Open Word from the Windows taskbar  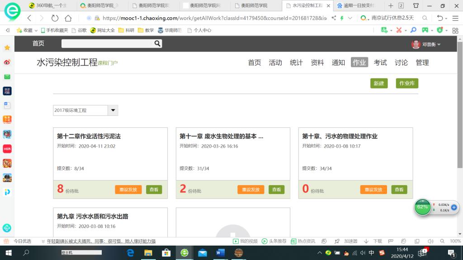[x=220, y=253]
